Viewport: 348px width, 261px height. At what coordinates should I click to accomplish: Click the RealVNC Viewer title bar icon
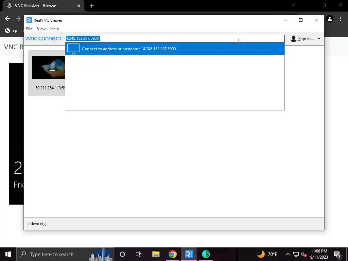click(29, 20)
